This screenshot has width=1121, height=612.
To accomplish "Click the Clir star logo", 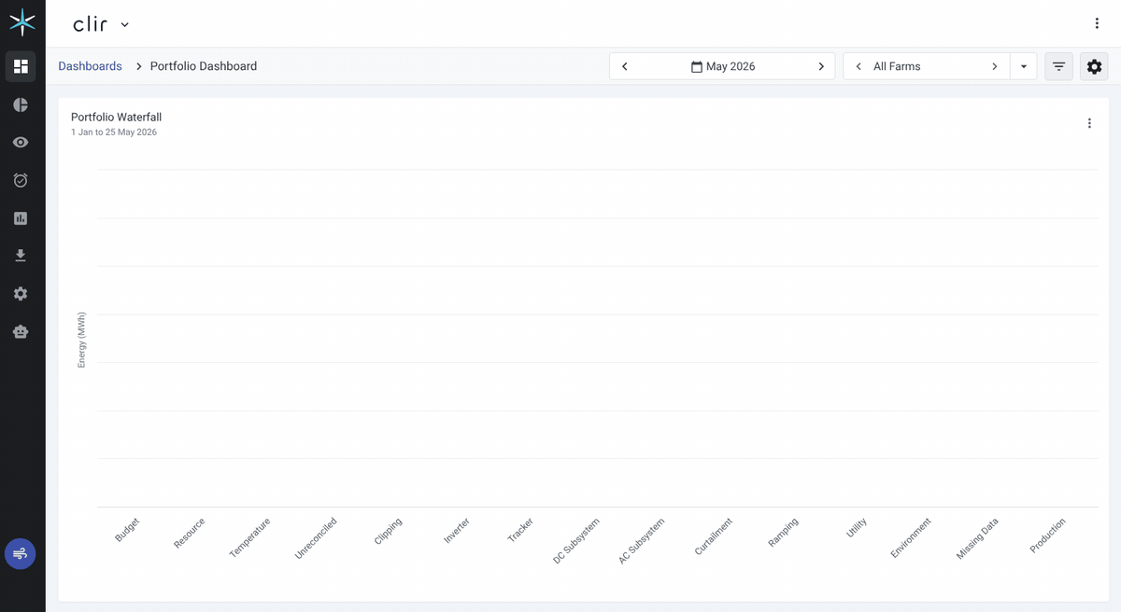I will pyautogui.click(x=22, y=22).
